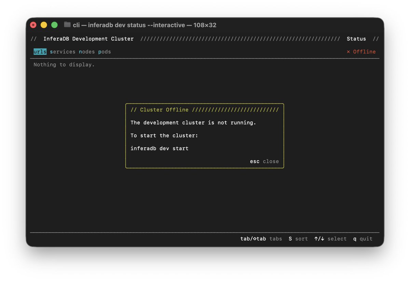Click 'To start the cluster:' text
Screen dimensions: 410x281
point(164,136)
